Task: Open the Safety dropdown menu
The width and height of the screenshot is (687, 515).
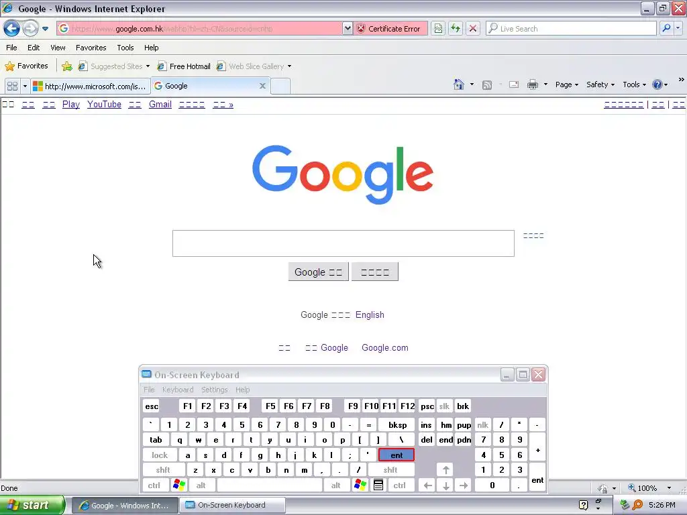Action: pos(600,84)
